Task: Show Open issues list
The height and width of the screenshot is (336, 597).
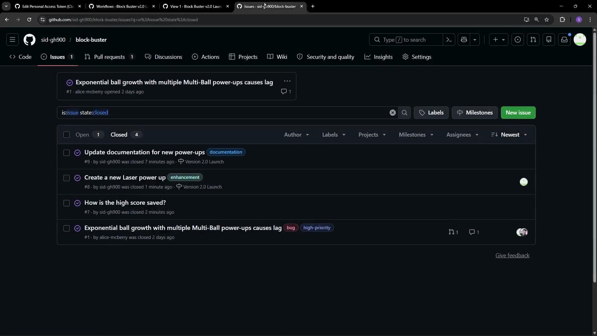Action: pyautogui.click(x=90, y=135)
